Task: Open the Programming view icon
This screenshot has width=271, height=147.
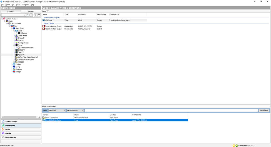Action: [3, 137]
